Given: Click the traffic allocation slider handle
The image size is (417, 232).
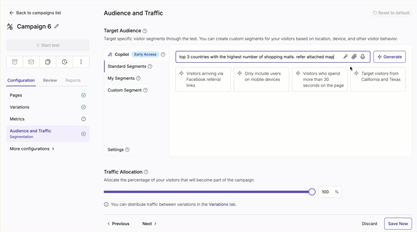Looking at the screenshot, I should (312, 192).
